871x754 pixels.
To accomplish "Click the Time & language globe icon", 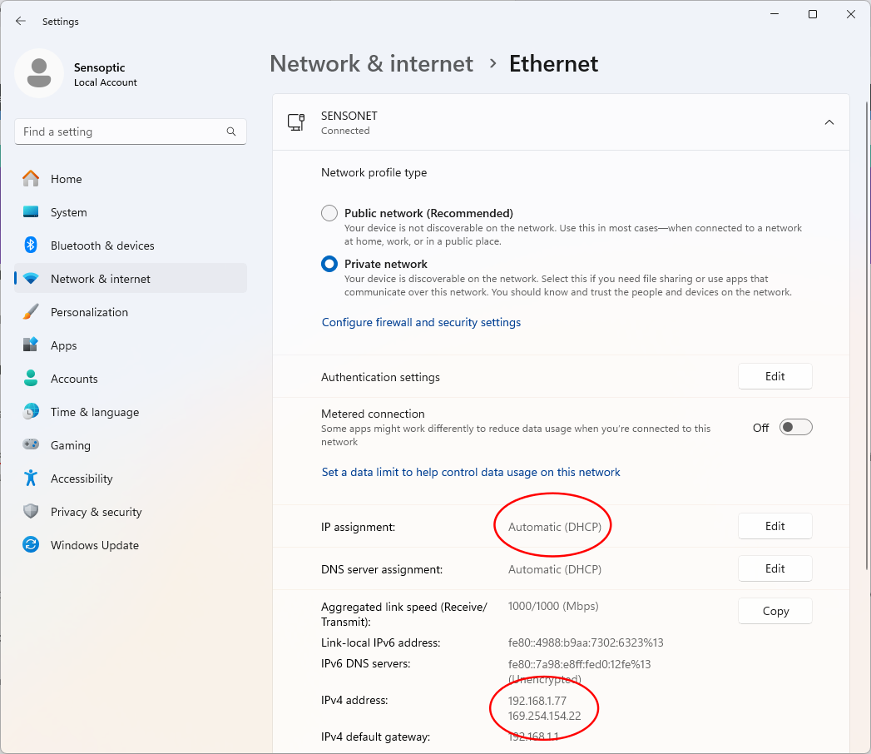I will coord(31,412).
